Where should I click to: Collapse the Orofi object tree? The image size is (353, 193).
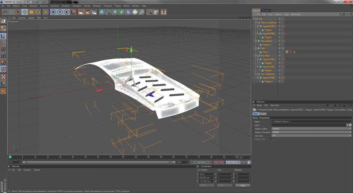point(256,48)
